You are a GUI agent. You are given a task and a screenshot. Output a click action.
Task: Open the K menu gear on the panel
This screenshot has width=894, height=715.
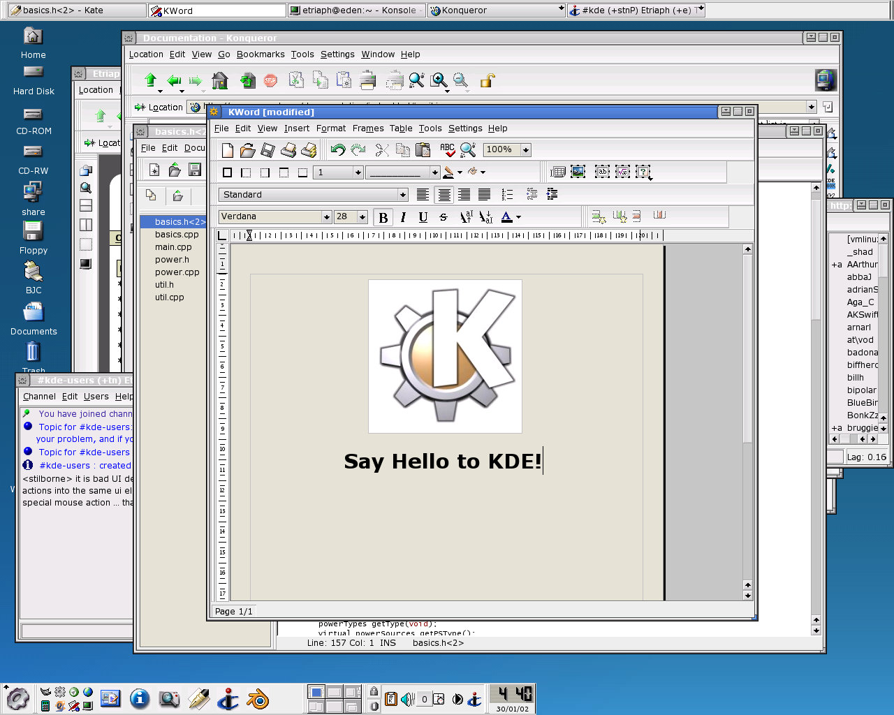click(x=17, y=698)
